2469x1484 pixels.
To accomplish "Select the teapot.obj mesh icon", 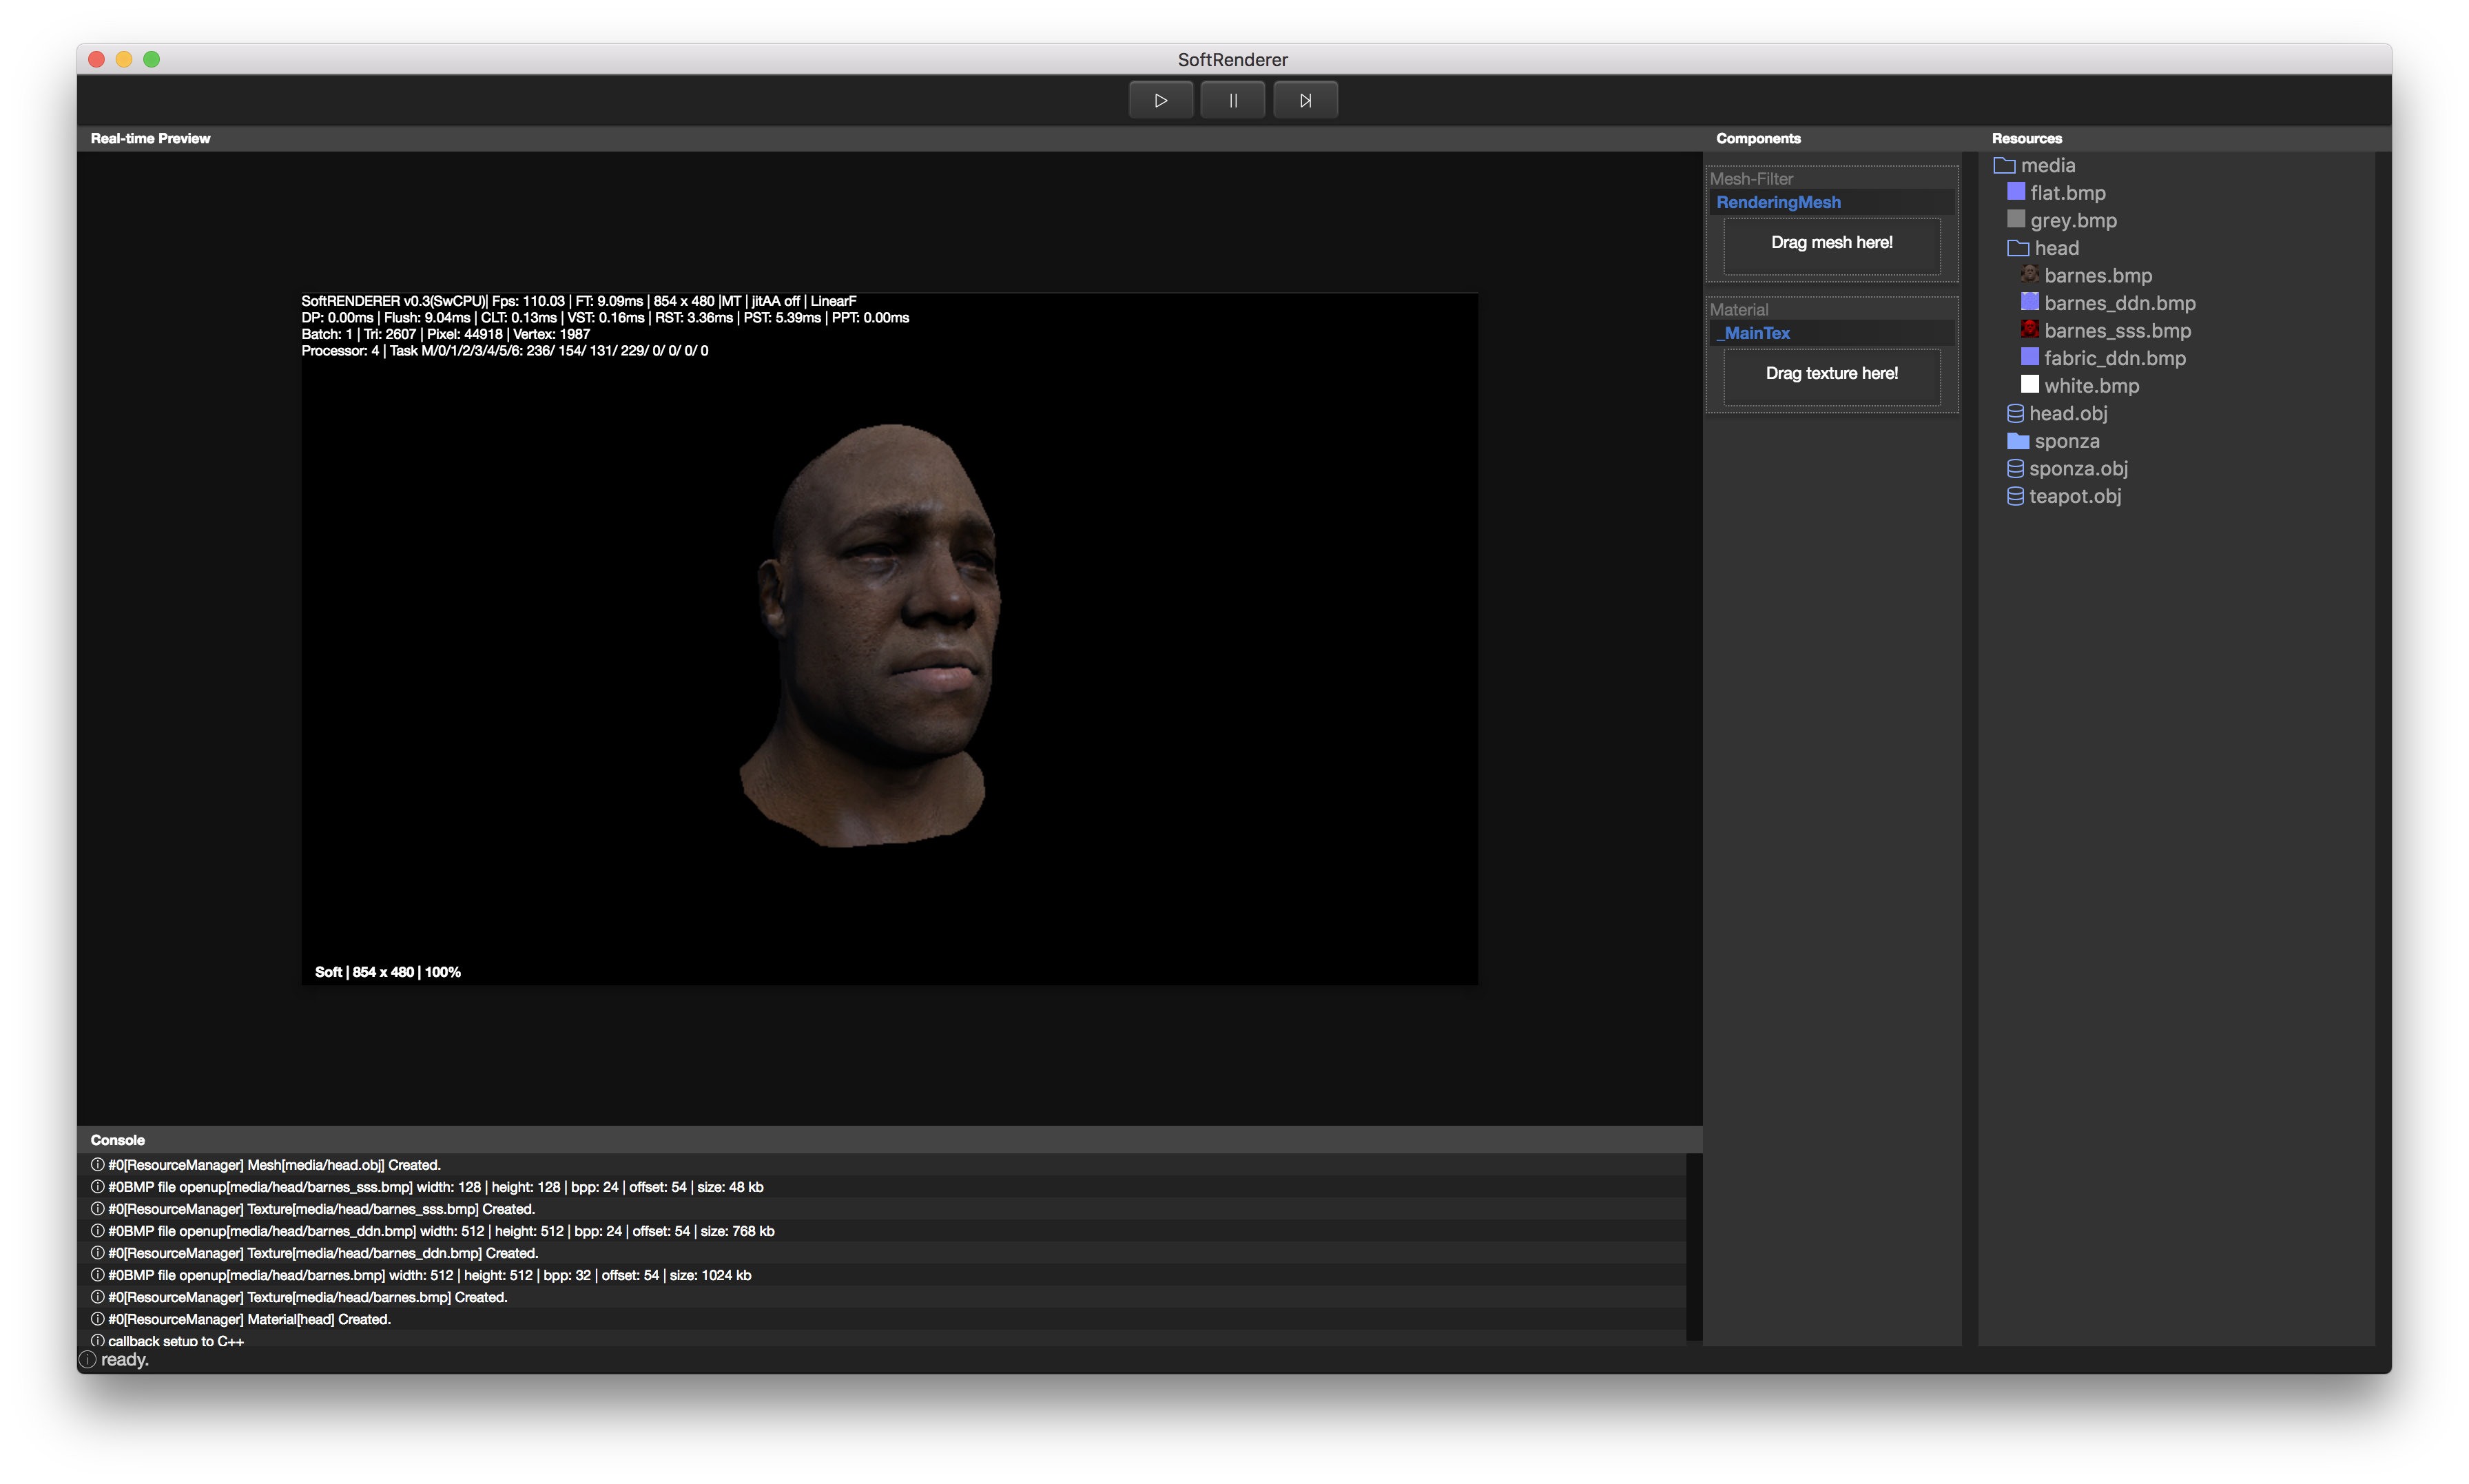I will pos(2015,496).
